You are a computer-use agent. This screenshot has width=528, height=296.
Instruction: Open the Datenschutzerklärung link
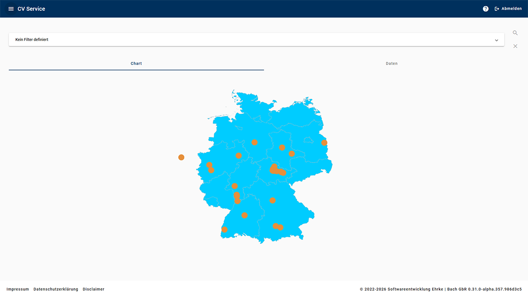click(x=56, y=289)
